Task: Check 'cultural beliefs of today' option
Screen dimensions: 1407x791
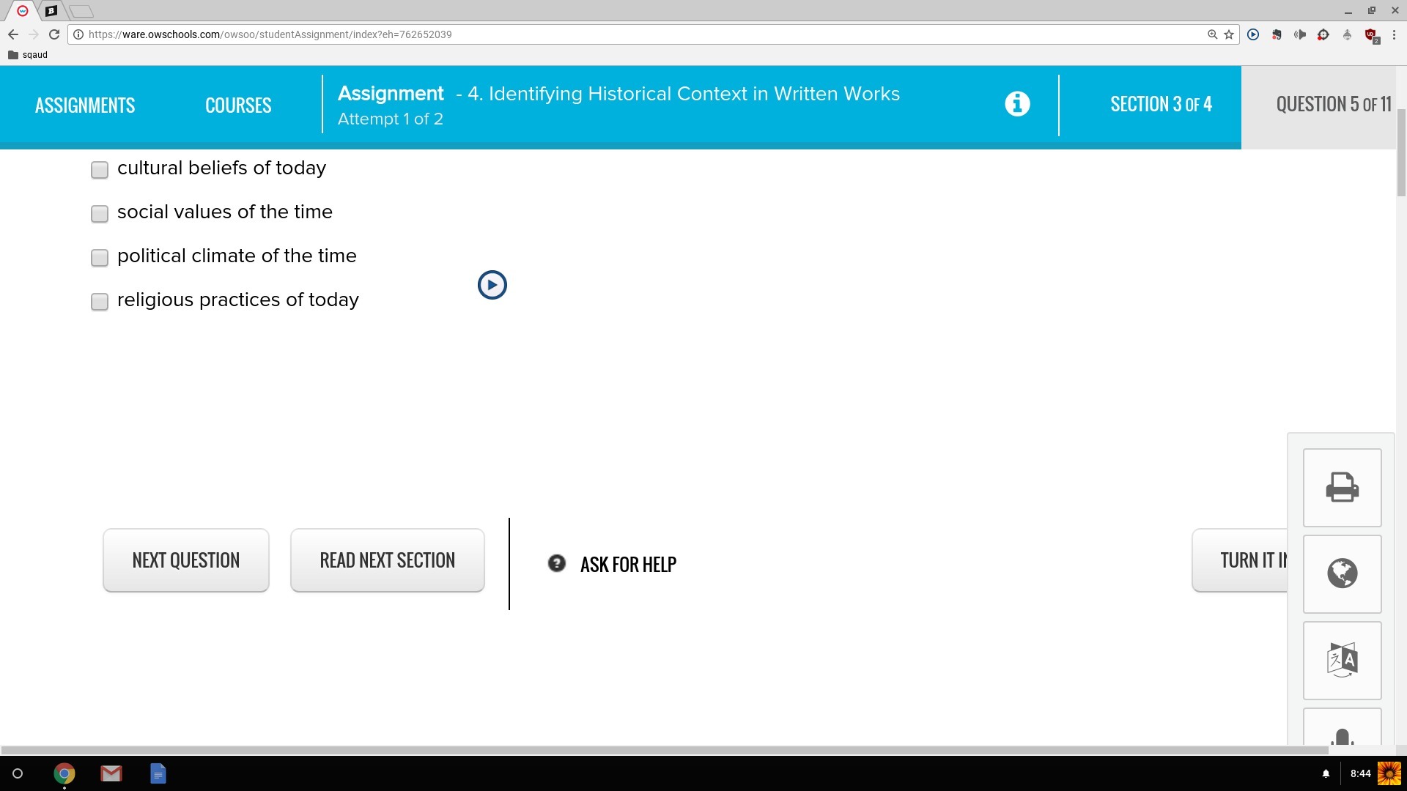Action: (x=100, y=170)
